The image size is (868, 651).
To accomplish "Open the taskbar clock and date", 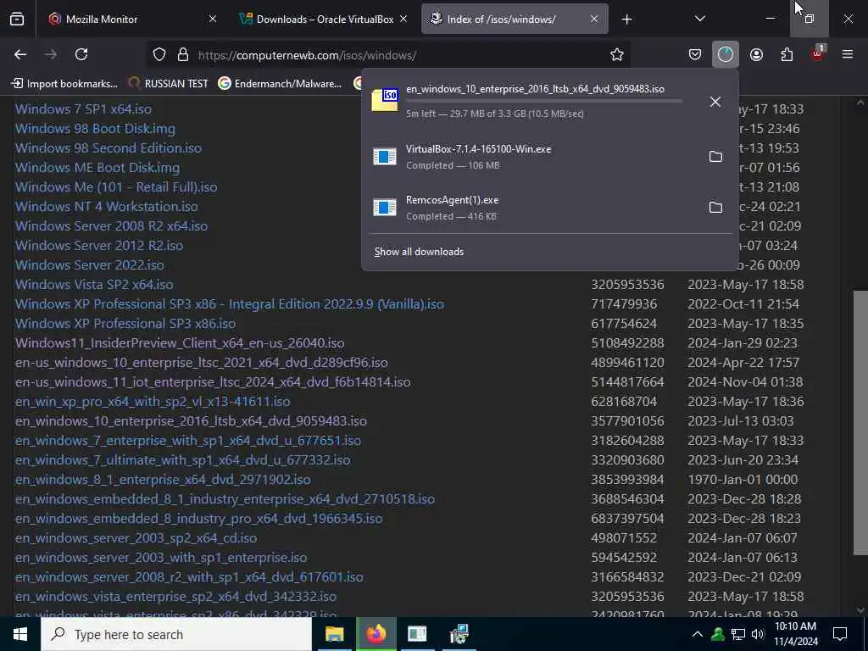I will pos(795,634).
